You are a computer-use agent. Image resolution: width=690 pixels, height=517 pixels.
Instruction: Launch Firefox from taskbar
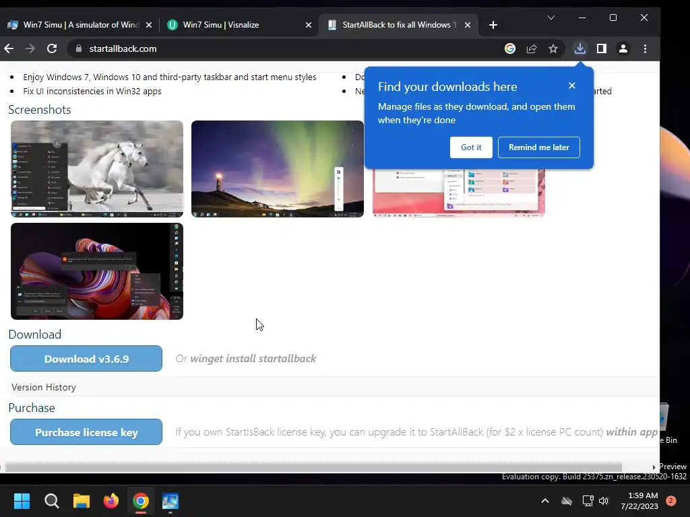tap(111, 501)
